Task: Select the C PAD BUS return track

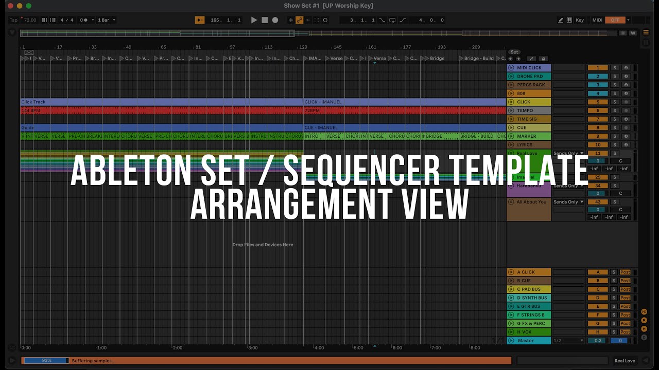Action: 529,289
